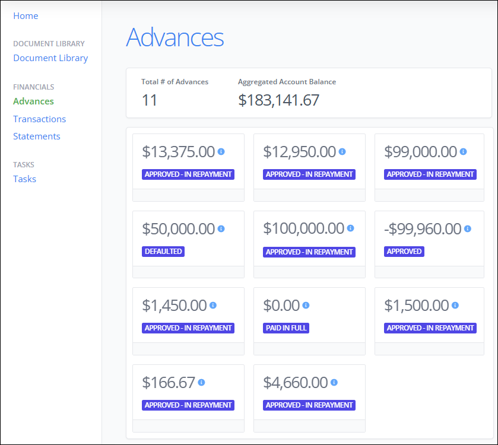The width and height of the screenshot is (498, 445).
Task: Open info icon beside $99,000.00 amount
Action: 463,152
